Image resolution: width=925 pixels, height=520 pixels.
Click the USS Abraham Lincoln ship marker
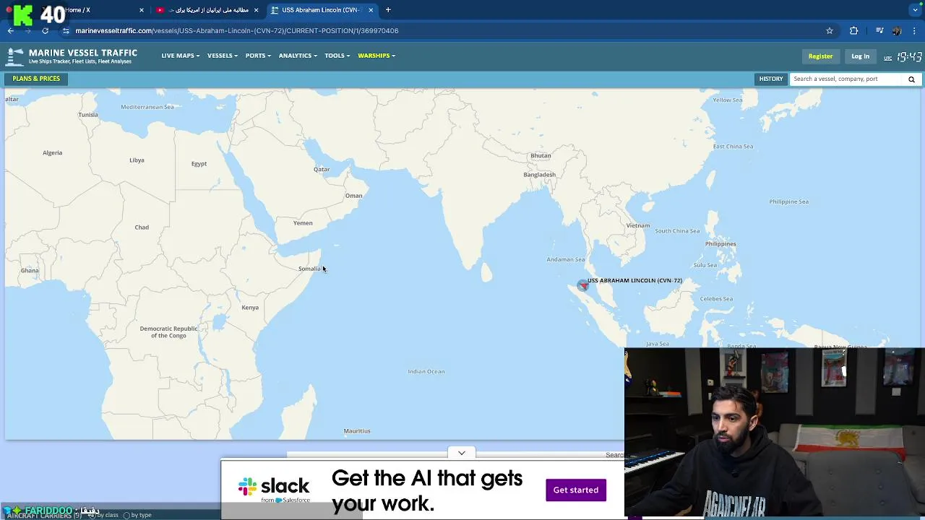pos(583,285)
